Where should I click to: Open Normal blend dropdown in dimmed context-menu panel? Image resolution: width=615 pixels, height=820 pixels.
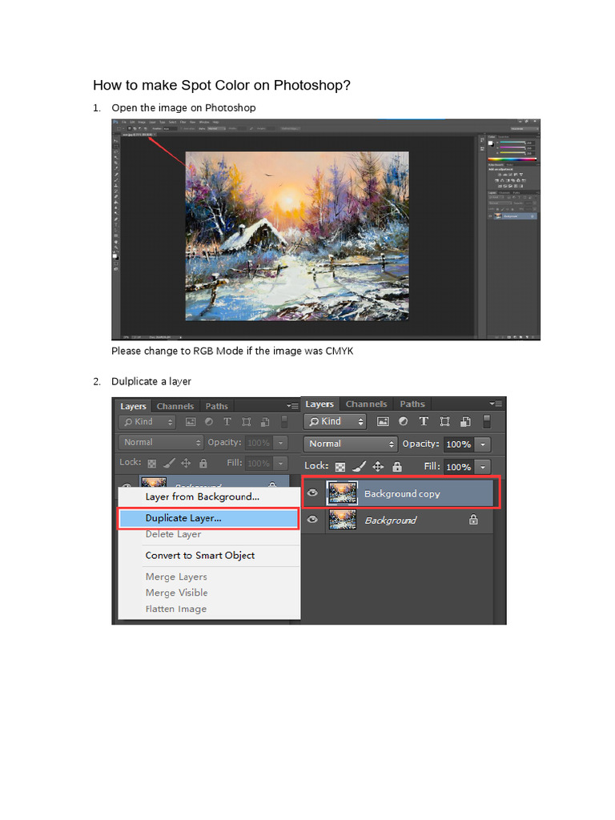coord(160,442)
